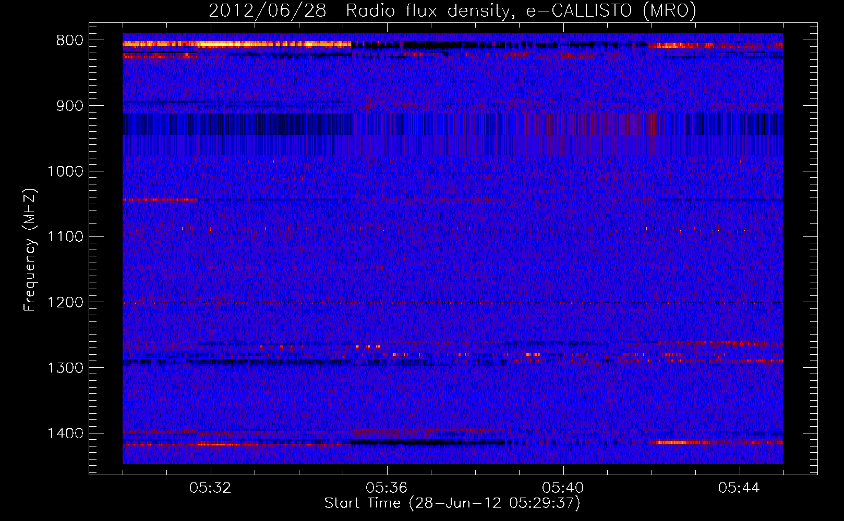Click the 900 frequency tick label
Viewport: 844px width, 521px height.
click(70, 106)
